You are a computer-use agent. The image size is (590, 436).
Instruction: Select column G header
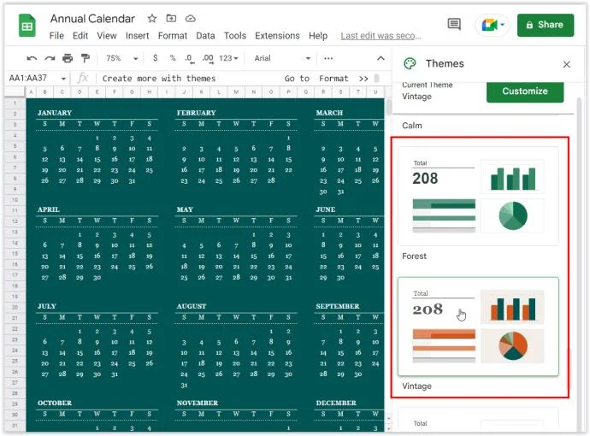click(x=132, y=91)
